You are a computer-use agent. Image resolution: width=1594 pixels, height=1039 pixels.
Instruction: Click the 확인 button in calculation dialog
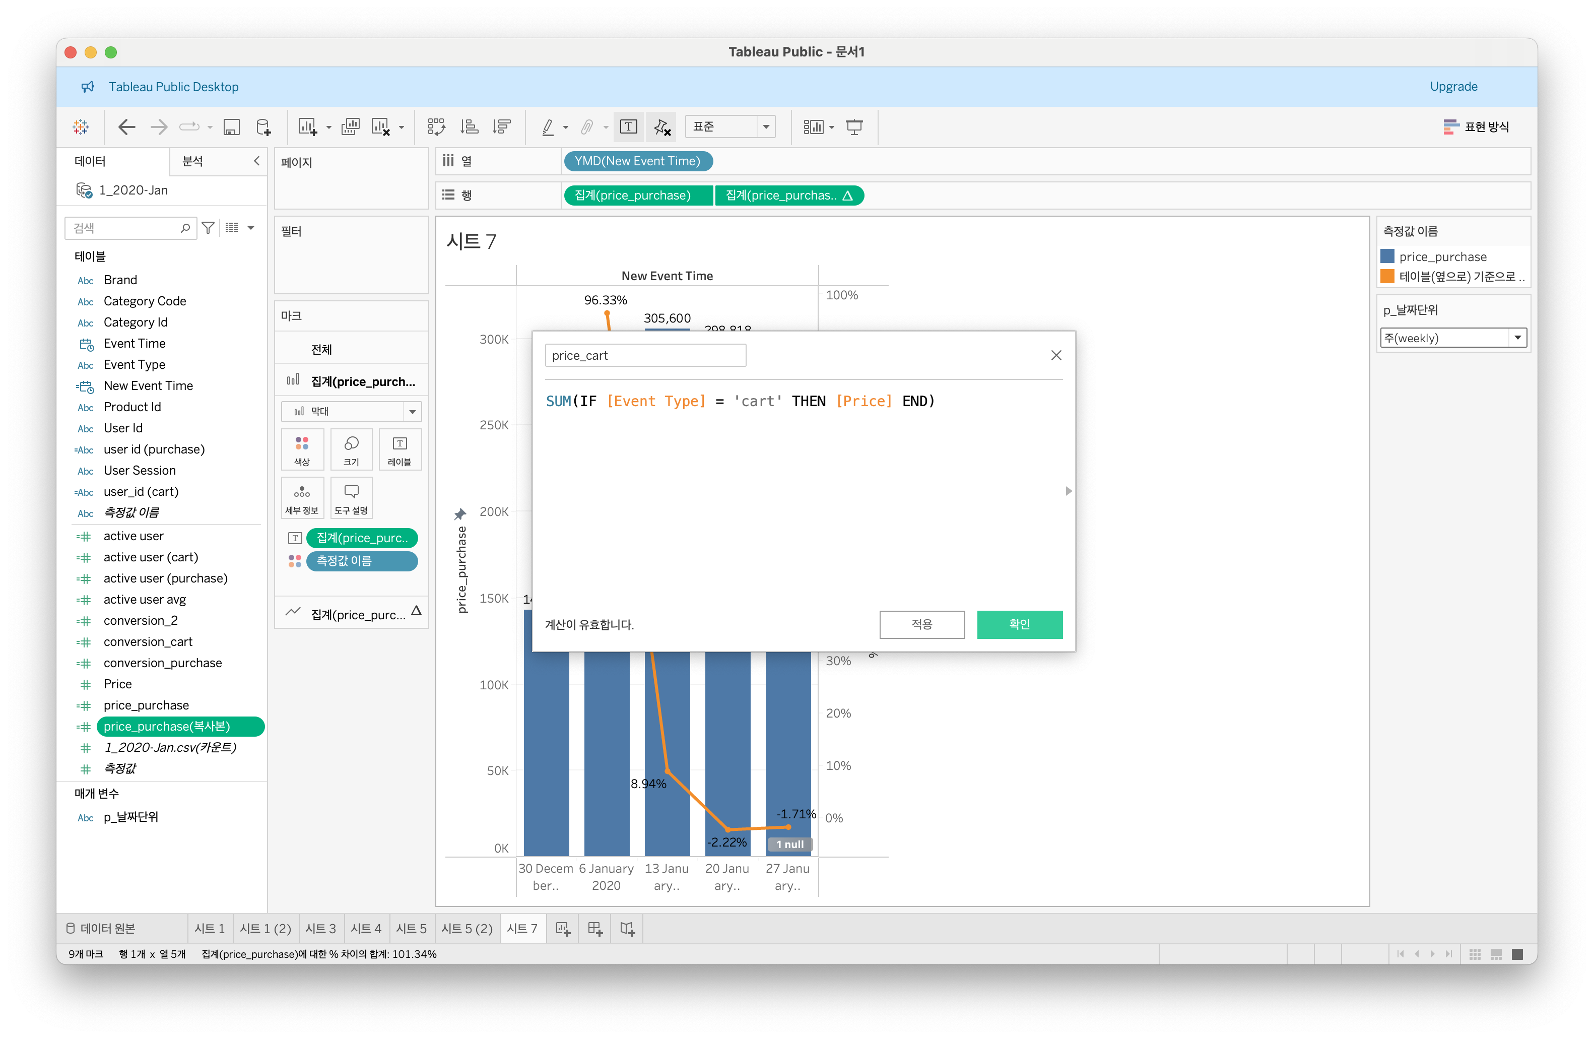click(x=1019, y=624)
